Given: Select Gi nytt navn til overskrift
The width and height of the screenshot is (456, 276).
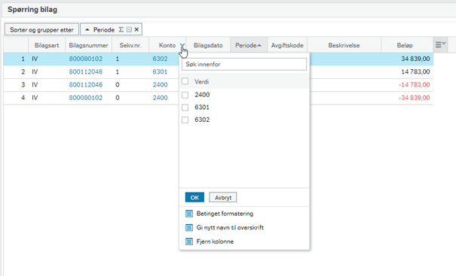Looking at the screenshot, I should (x=230, y=228).
